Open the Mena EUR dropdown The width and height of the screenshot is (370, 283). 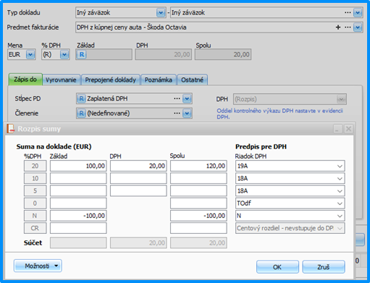(x=30, y=55)
